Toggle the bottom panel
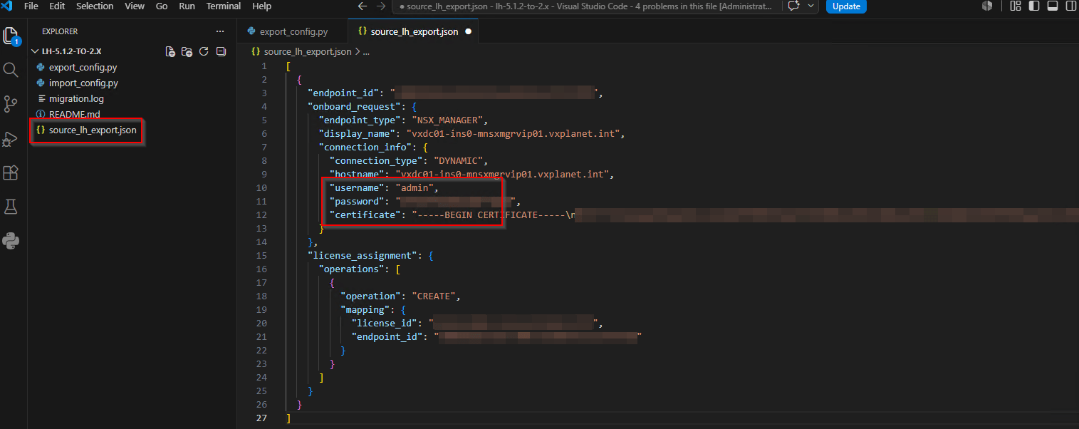1079x429 pixels. pyautogui.click(x=1053, y=6)
